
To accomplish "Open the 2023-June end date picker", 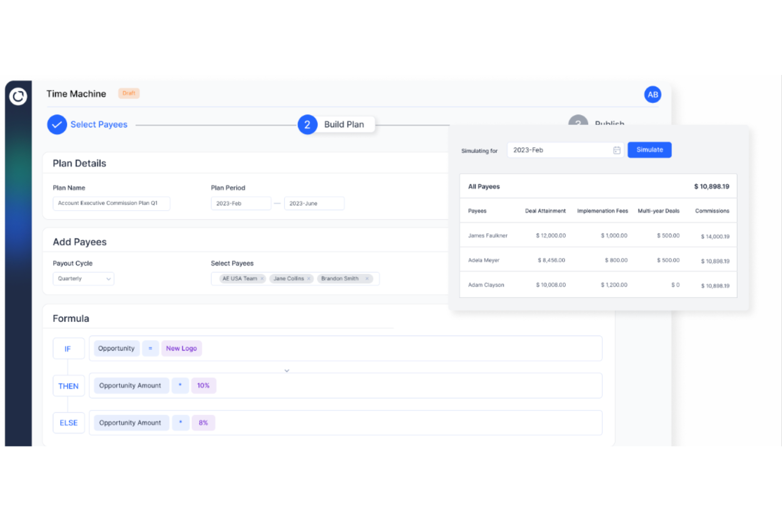I will tap(314, 203).
